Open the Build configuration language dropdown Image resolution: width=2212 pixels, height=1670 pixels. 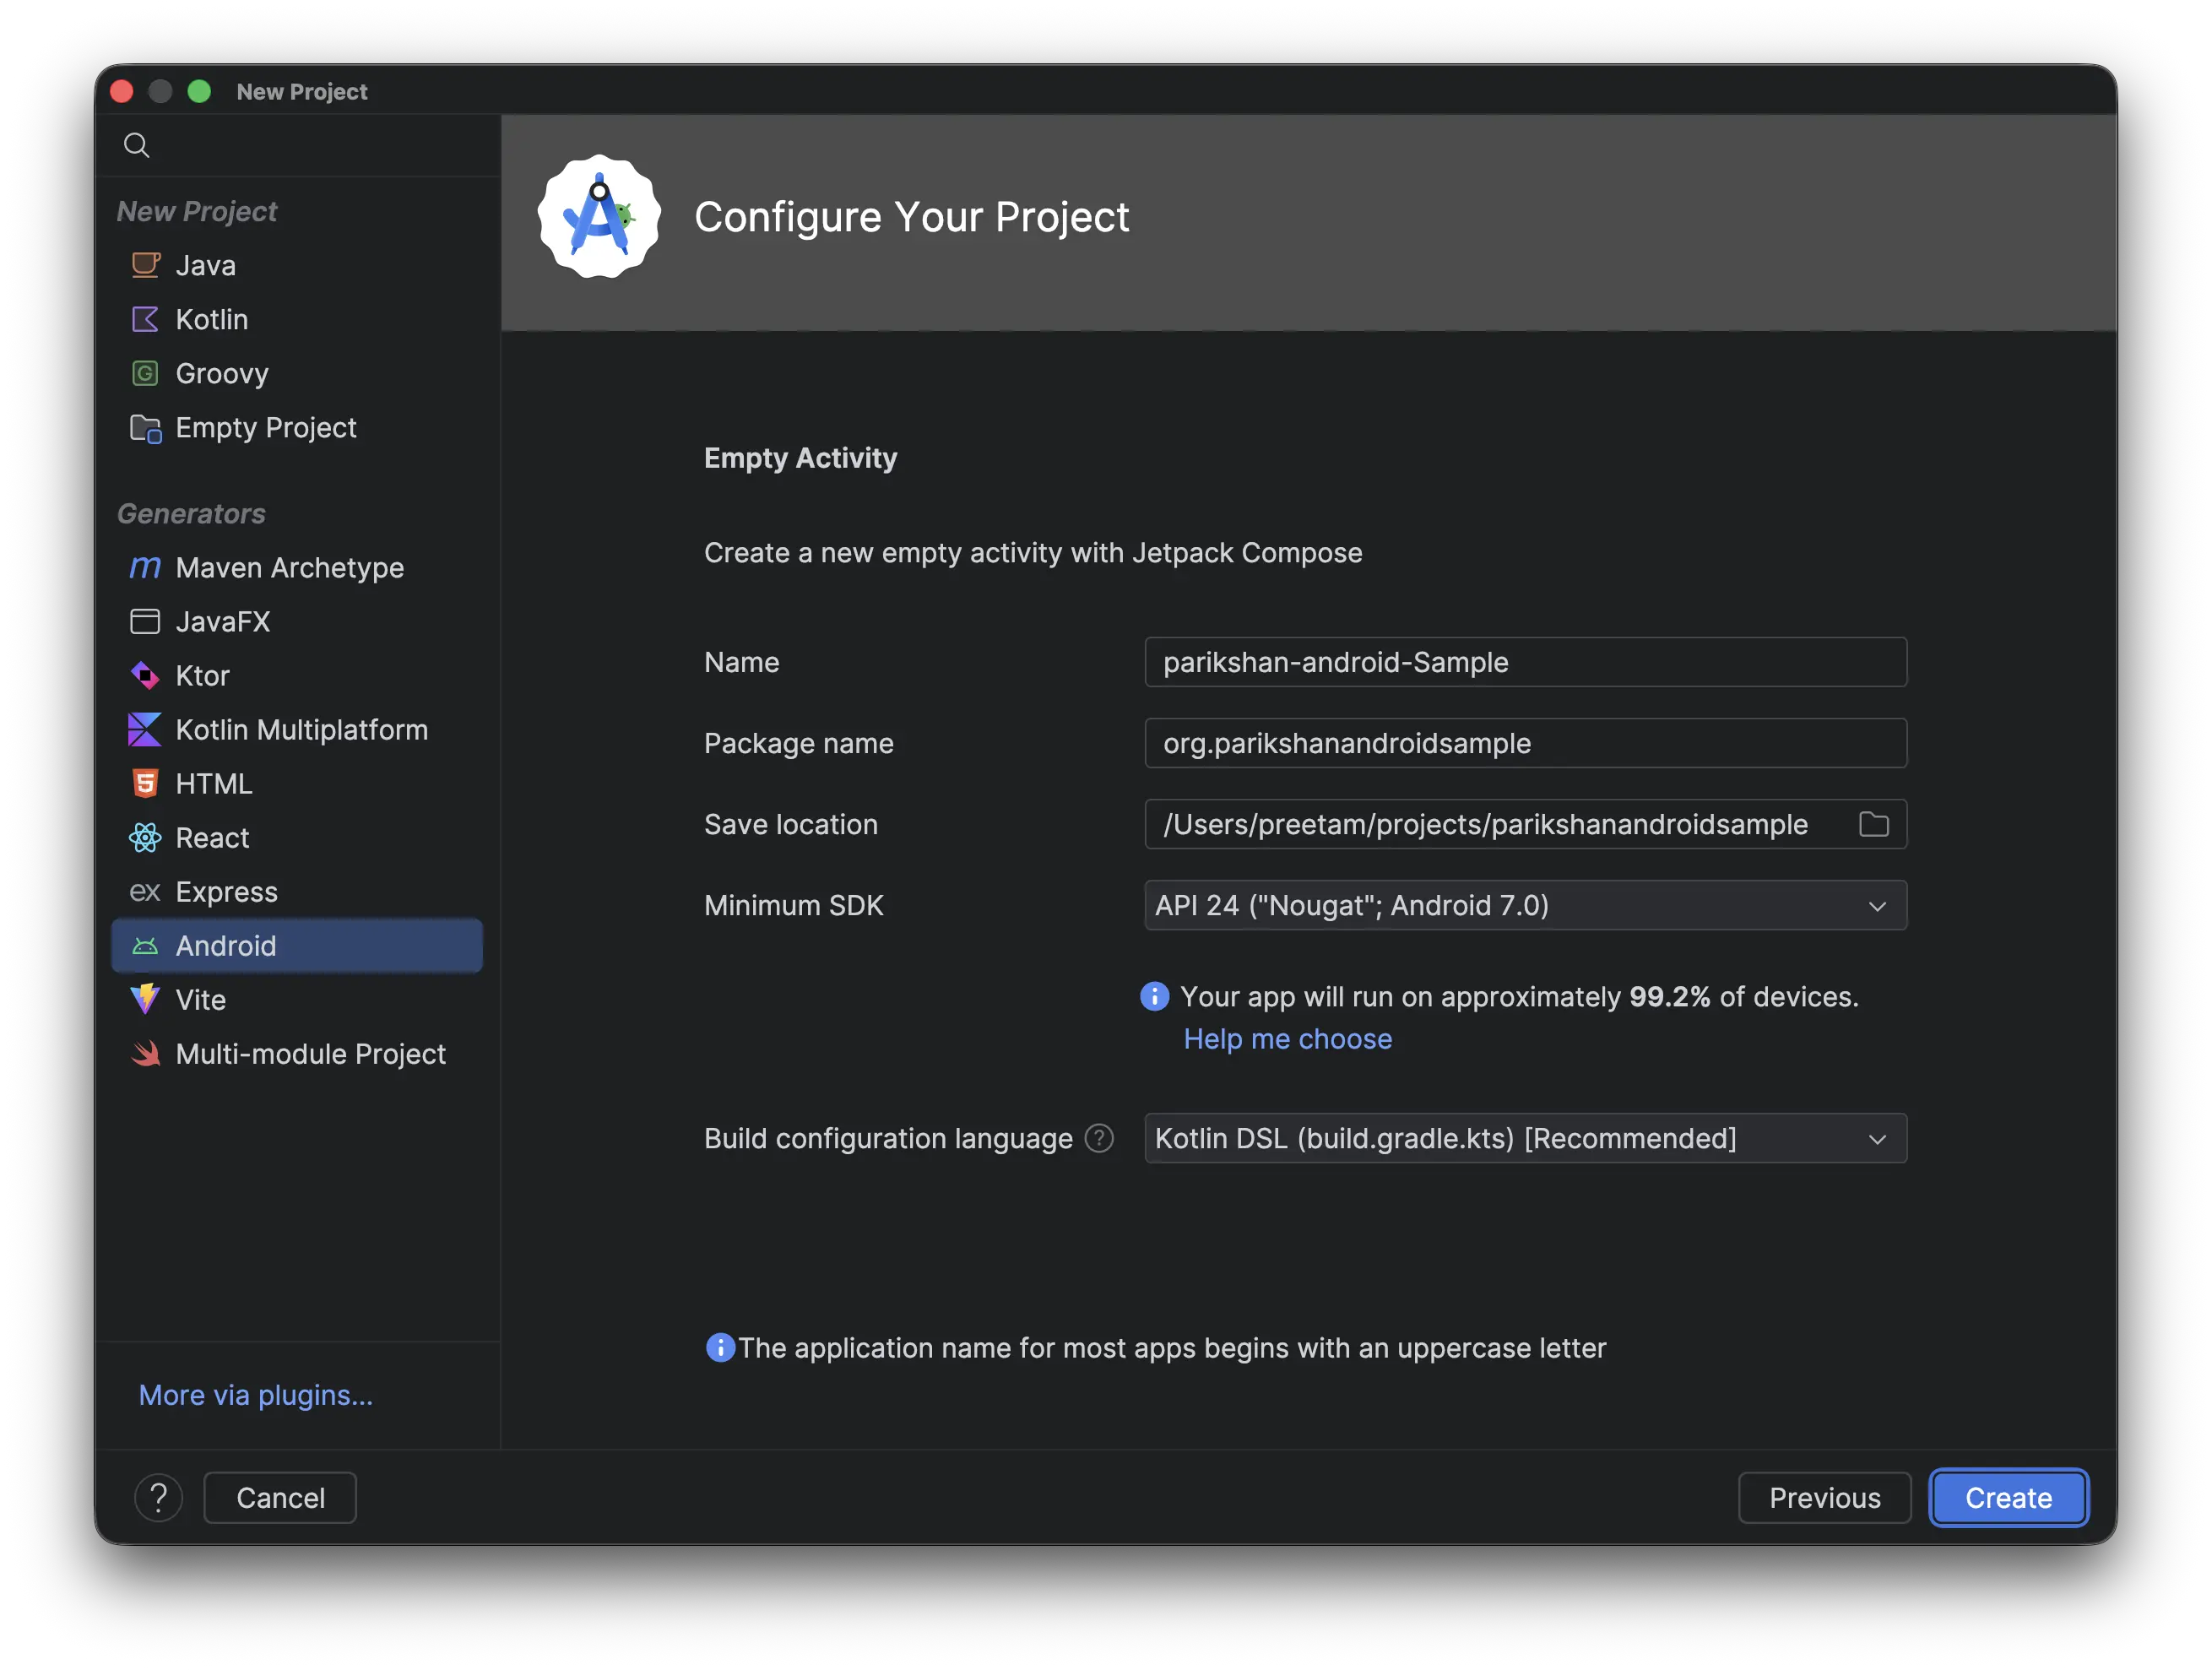click(x=1525, y=1138)
